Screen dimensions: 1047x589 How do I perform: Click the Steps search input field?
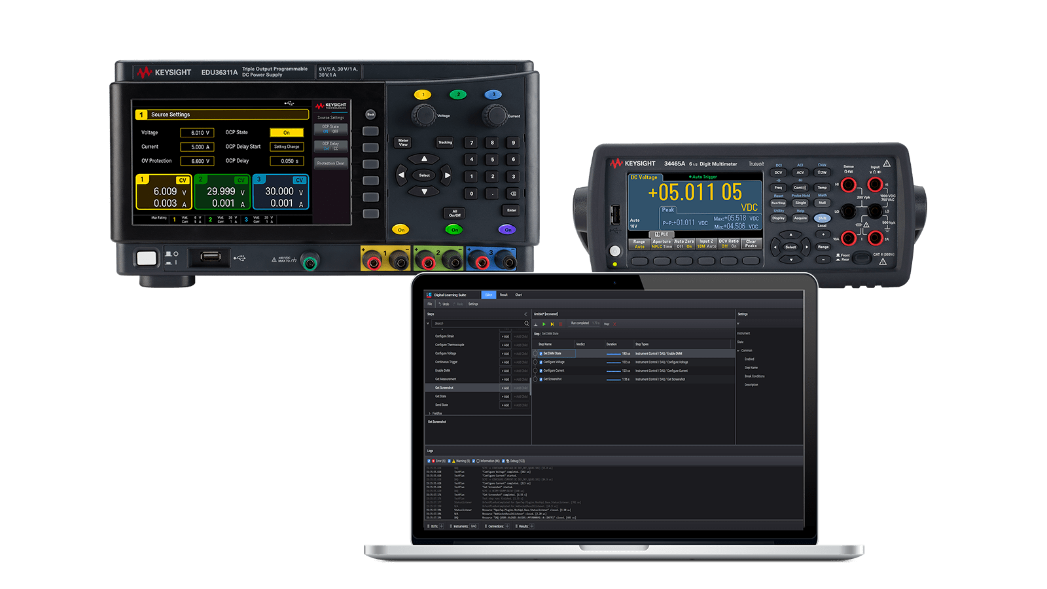point(481,323)
